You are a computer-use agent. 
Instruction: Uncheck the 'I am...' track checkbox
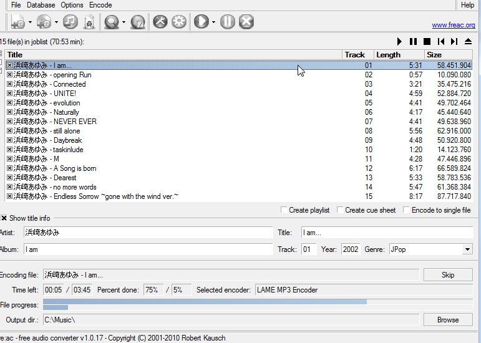coord(9,65)
